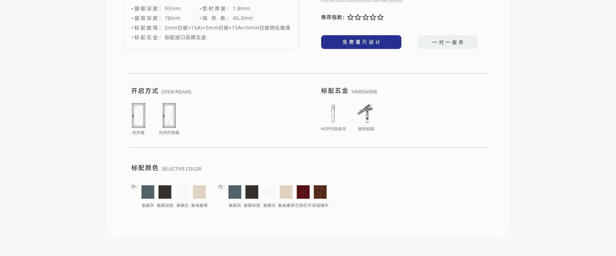This screenshot has height=256, width=616.
Task: Pick exterior 氟碳白 color swatch
Action: coord(182,192)
